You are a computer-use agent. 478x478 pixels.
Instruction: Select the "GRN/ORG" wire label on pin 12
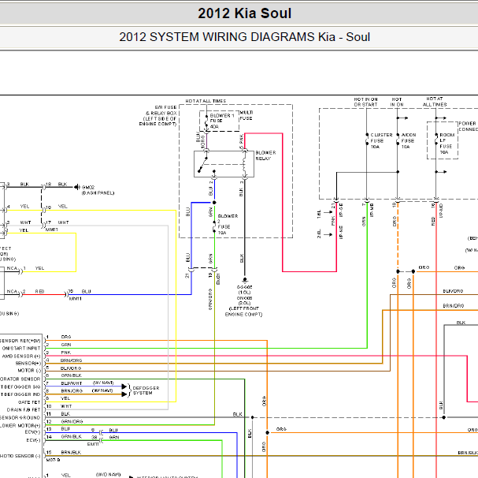point(72,421)
